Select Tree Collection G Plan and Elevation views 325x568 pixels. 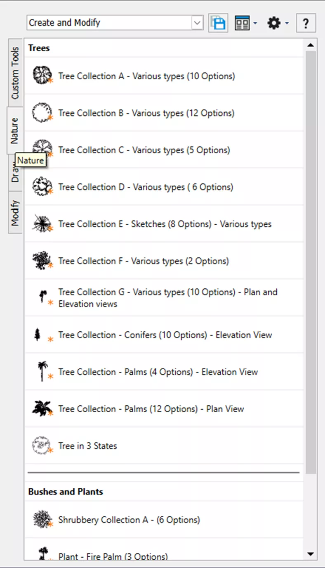point(167,298)
